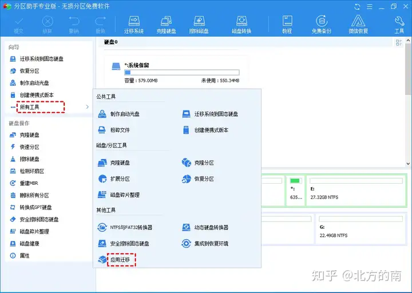Choose 制作启动光盘 in the tools popup

coord(119,114)
